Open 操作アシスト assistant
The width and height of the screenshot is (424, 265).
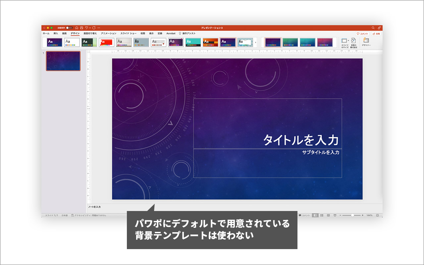click(x=188, y=33)
